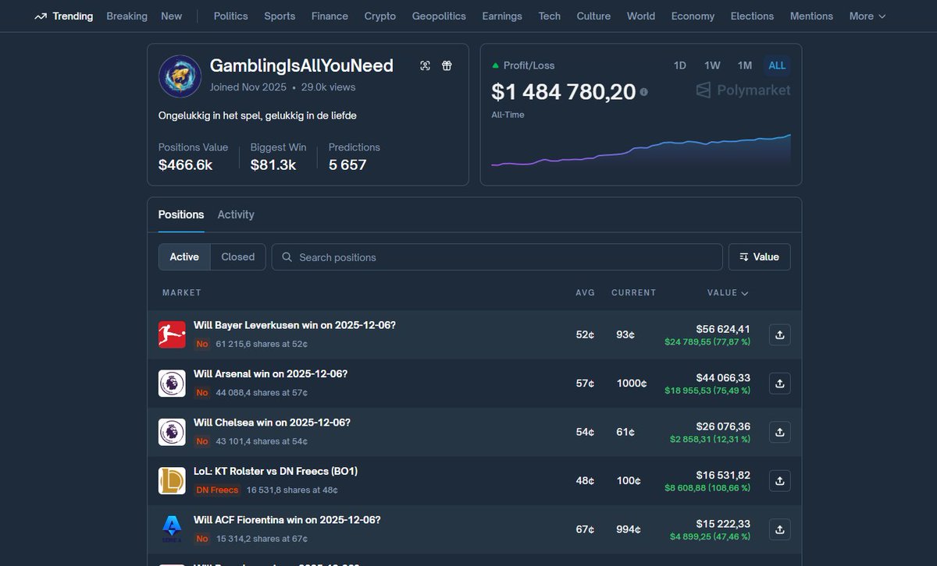Expand the More menu
This screenshot has height=566, width=937.
point(868,16)
